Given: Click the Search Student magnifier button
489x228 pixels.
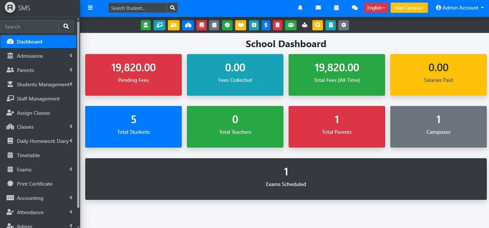Looking at the screenshot, I should click(x=172, y=8).
